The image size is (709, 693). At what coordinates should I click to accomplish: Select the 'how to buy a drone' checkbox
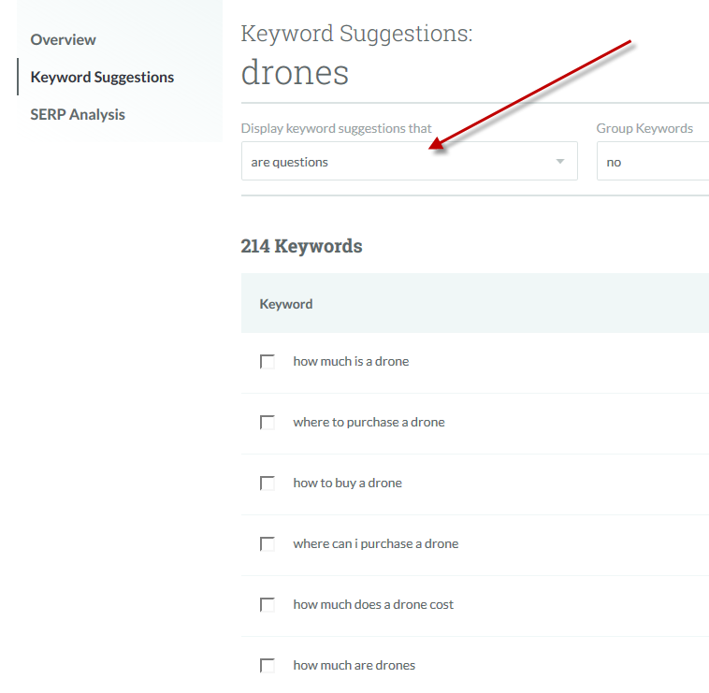(268, 484)
